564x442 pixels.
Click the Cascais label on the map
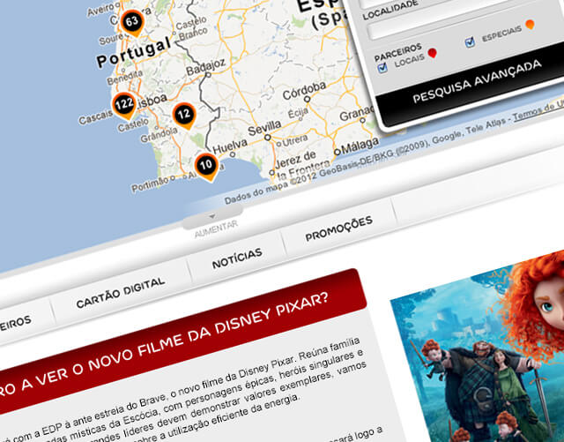pyautogui.click(x=96, y=117)
